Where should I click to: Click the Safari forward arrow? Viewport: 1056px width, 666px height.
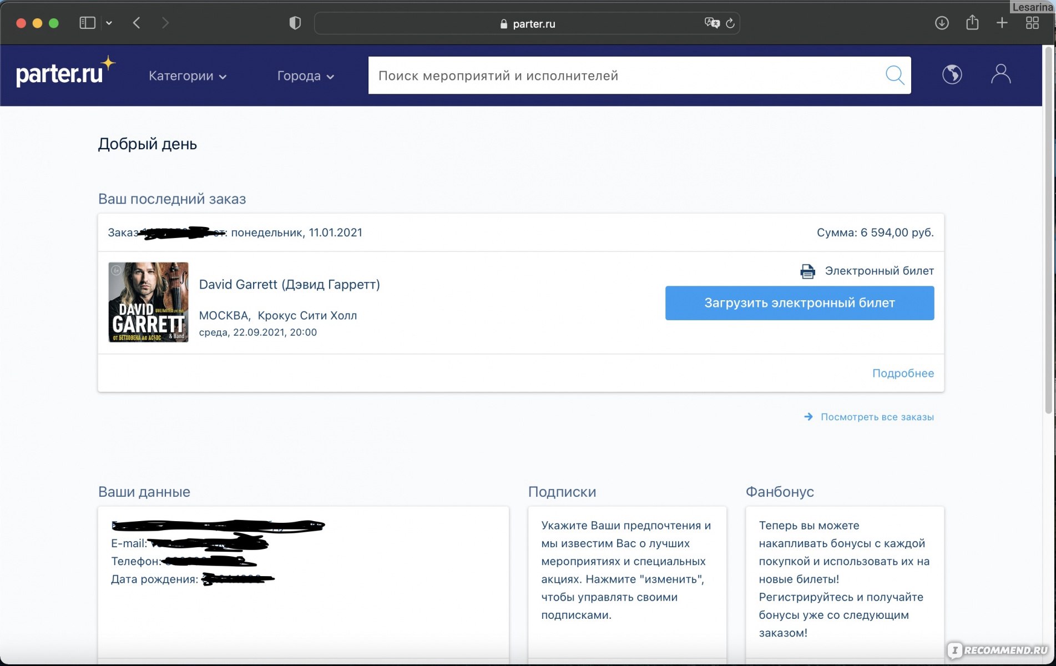coord(165,23)
